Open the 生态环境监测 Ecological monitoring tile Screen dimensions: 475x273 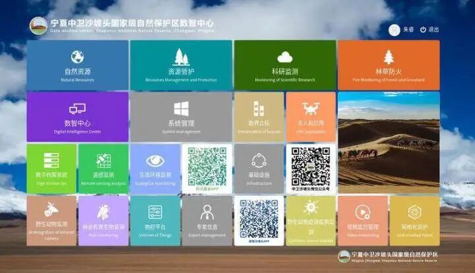coord(155,169)
